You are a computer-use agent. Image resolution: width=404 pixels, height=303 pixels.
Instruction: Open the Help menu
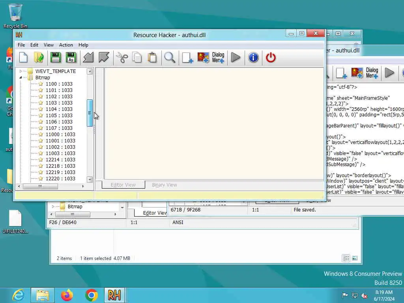83,45
